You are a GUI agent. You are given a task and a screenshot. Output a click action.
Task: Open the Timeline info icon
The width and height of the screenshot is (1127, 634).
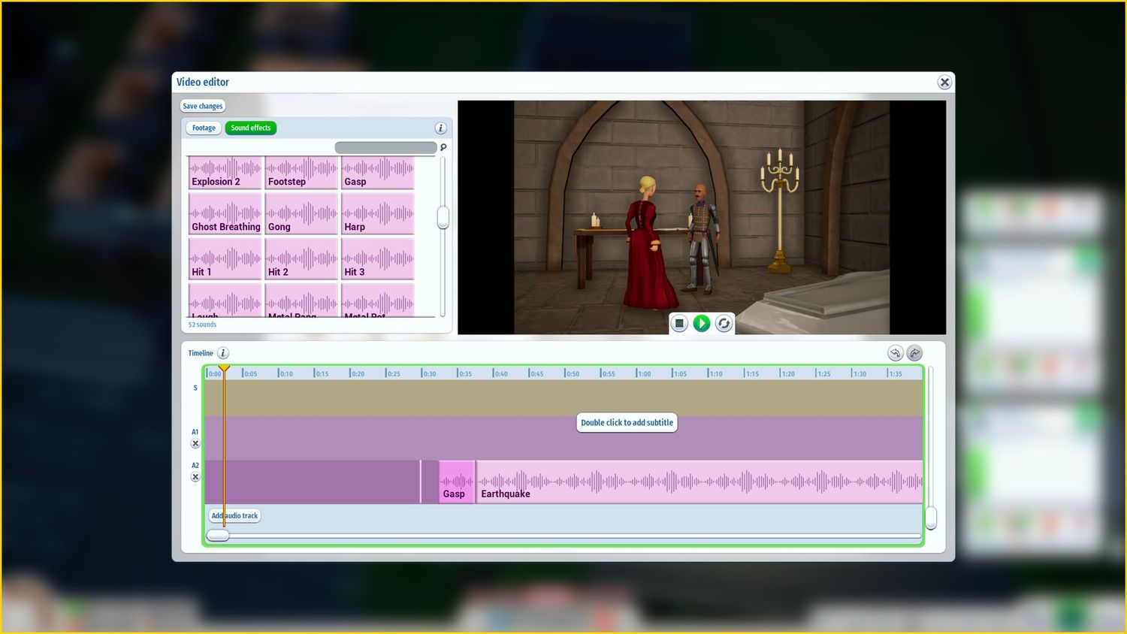point(223,353)
